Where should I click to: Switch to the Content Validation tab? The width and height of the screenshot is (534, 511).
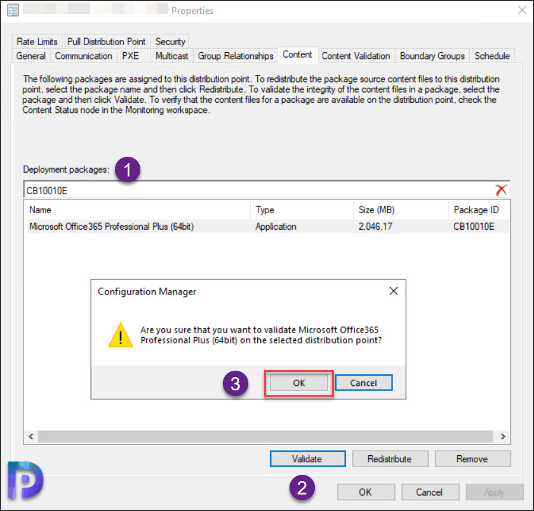356,56
